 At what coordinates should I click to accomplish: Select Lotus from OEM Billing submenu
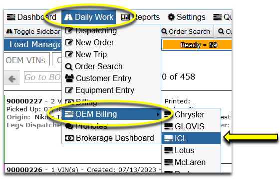click(191, 150)
